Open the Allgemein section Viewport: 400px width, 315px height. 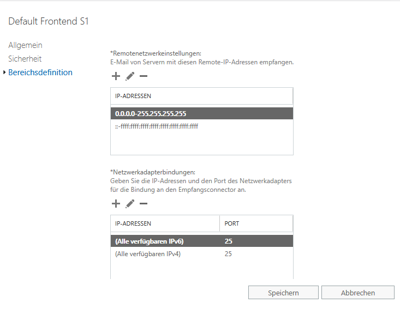coord(25,45)
